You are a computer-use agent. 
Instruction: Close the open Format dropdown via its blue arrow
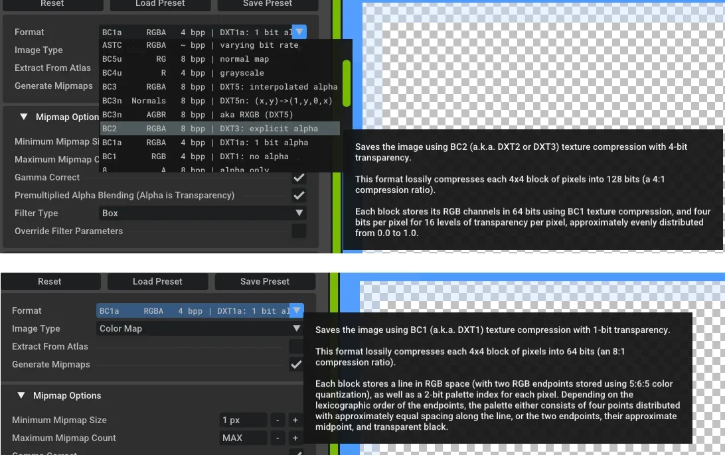point(299,32)
